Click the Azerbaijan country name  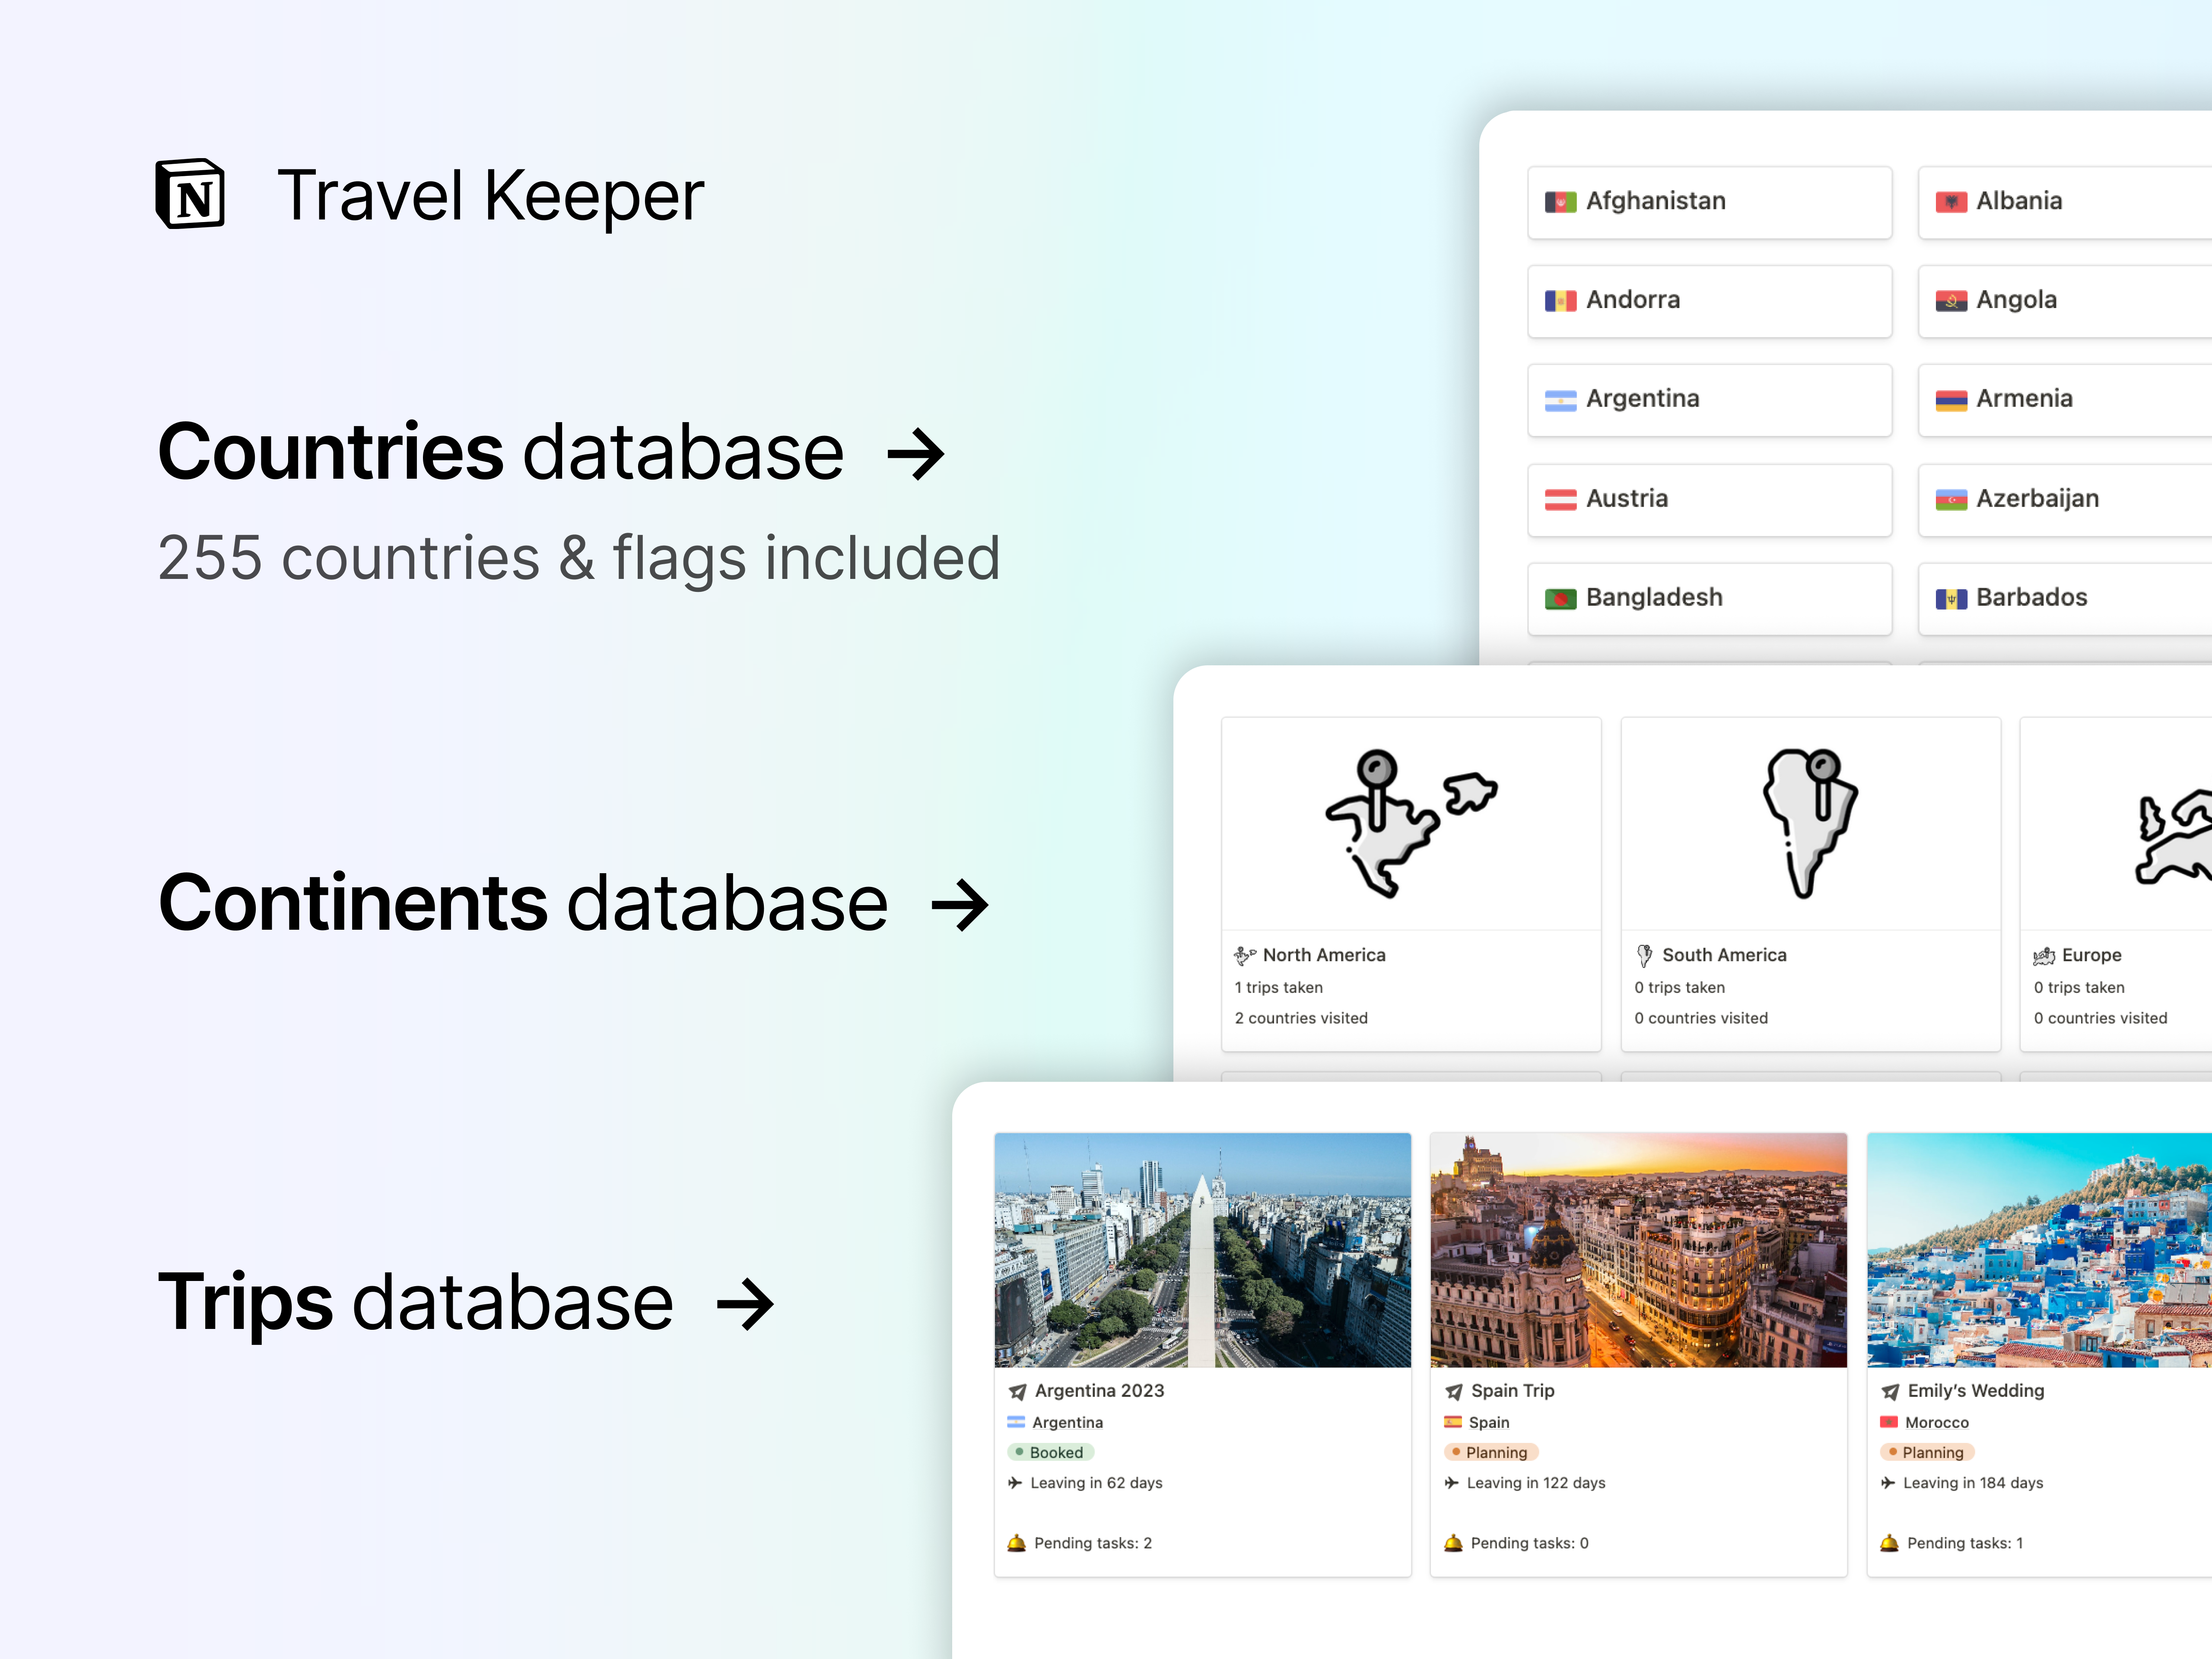coord(2037,499)
